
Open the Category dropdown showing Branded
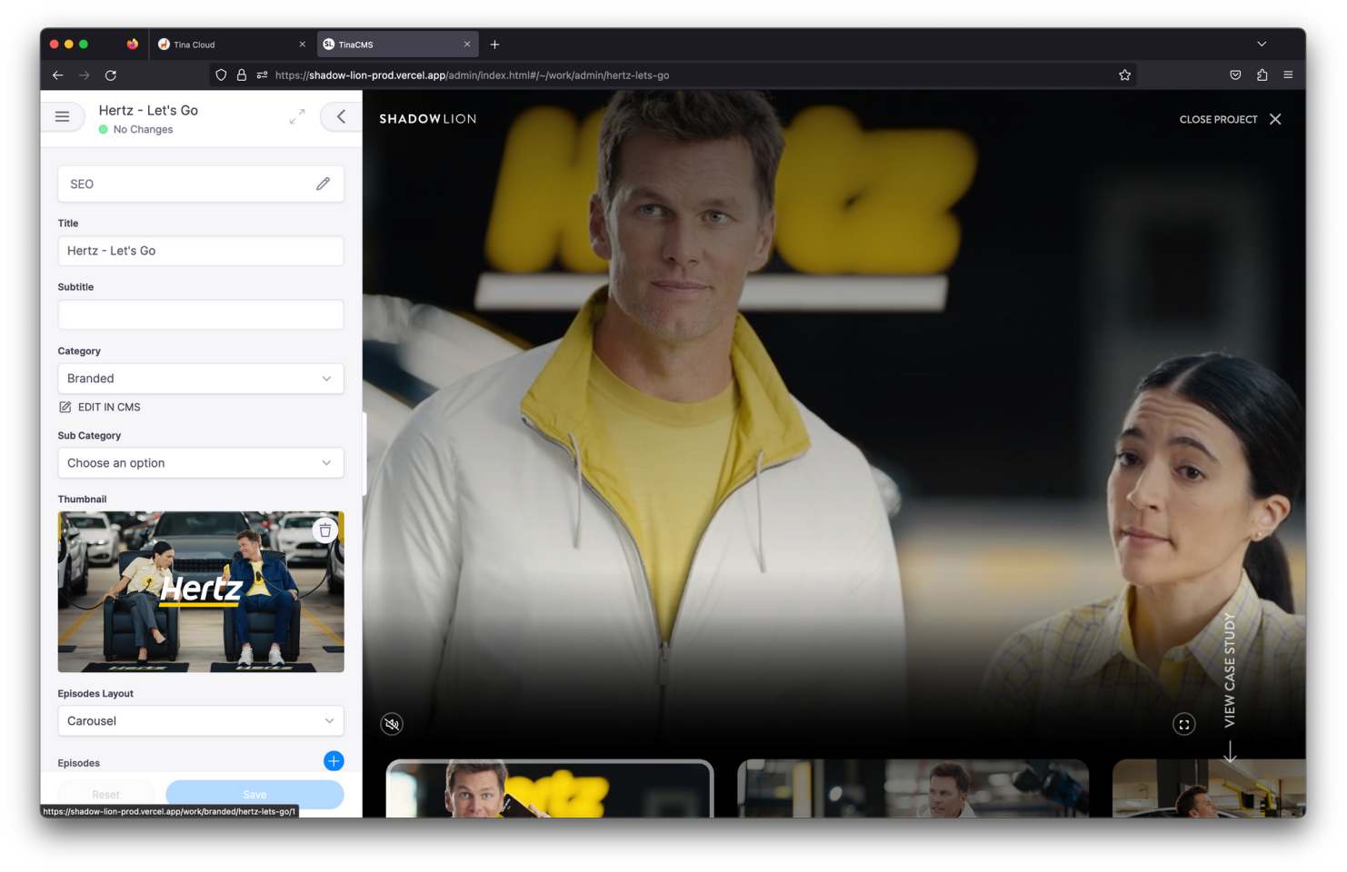pyautogui.click(x=201, y=379)
